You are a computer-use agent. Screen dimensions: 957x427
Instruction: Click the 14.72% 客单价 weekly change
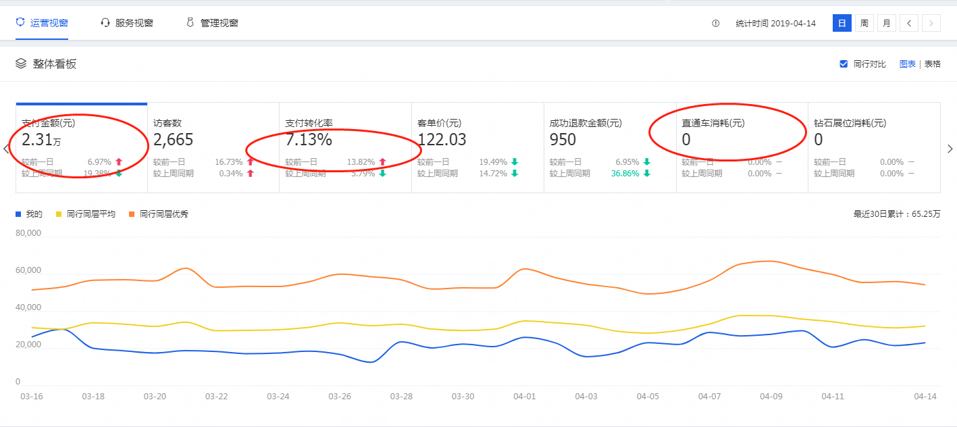pos(494,174)
